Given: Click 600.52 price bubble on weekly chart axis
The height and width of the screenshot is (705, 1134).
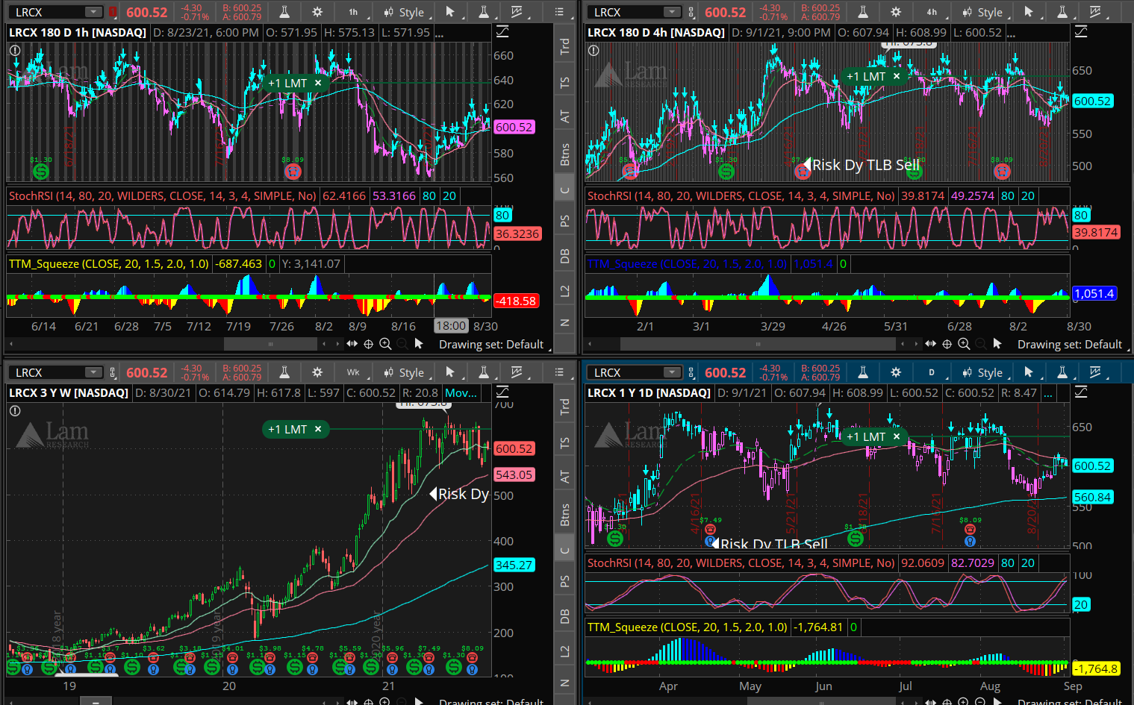Looking at the screenshot, I should pyautogui.click(x=514, y=448).
